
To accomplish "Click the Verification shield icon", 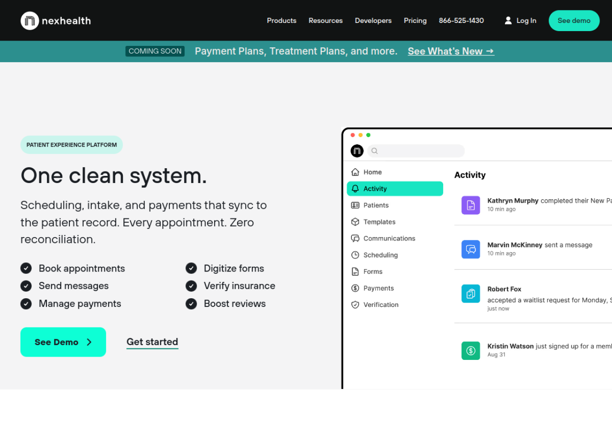I will pos(355,304).
